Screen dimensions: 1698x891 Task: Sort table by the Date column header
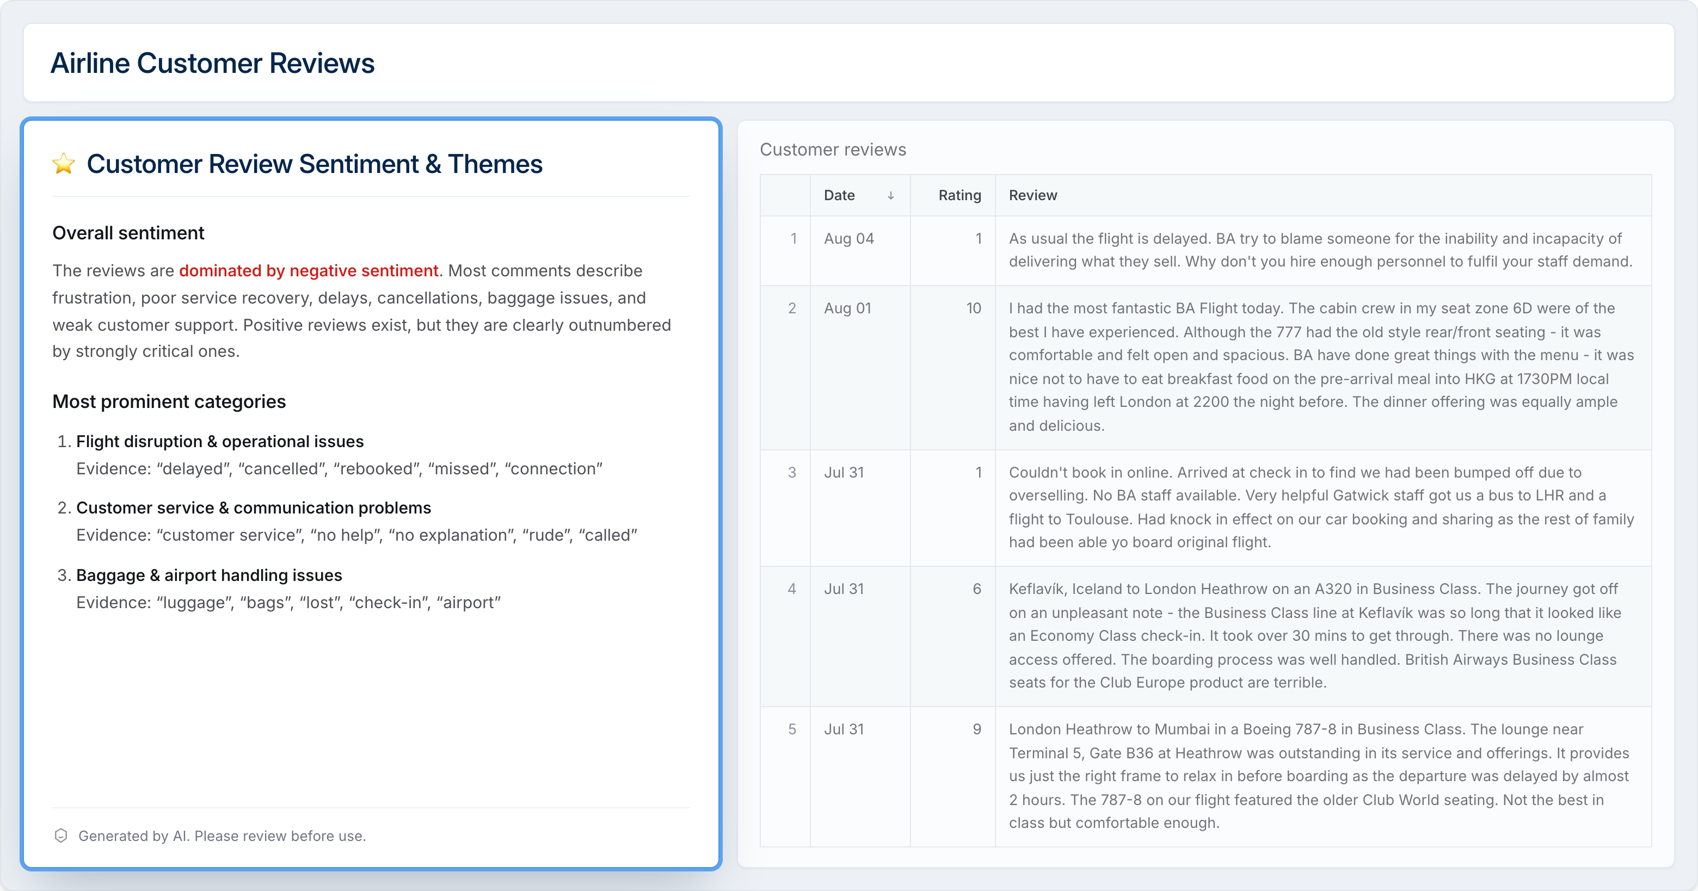pos(859,195)
